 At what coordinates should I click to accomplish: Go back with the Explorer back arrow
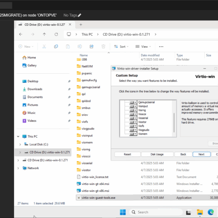(x=21, y=34)
